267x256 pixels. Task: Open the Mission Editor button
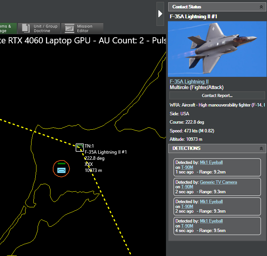click(82, 28)
